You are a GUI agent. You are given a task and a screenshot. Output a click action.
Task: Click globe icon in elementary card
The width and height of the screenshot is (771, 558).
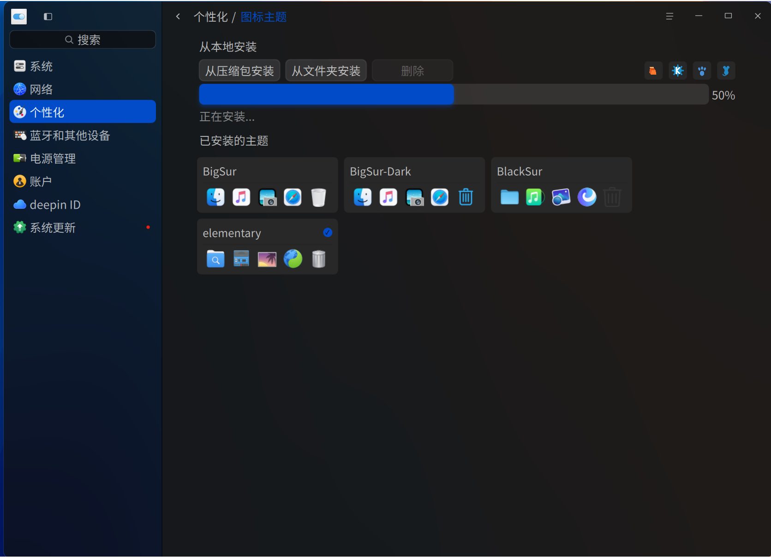pyautogui.click(x=293, y=259)
